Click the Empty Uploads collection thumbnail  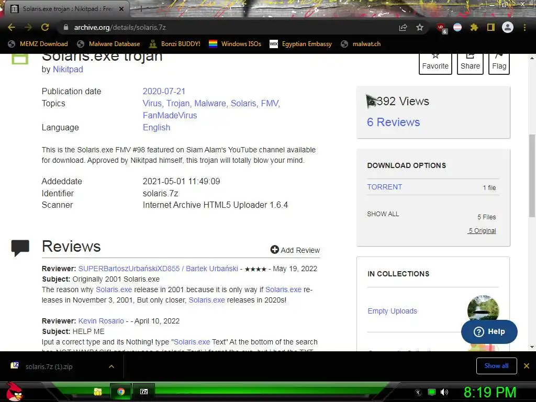pos(483,309)
